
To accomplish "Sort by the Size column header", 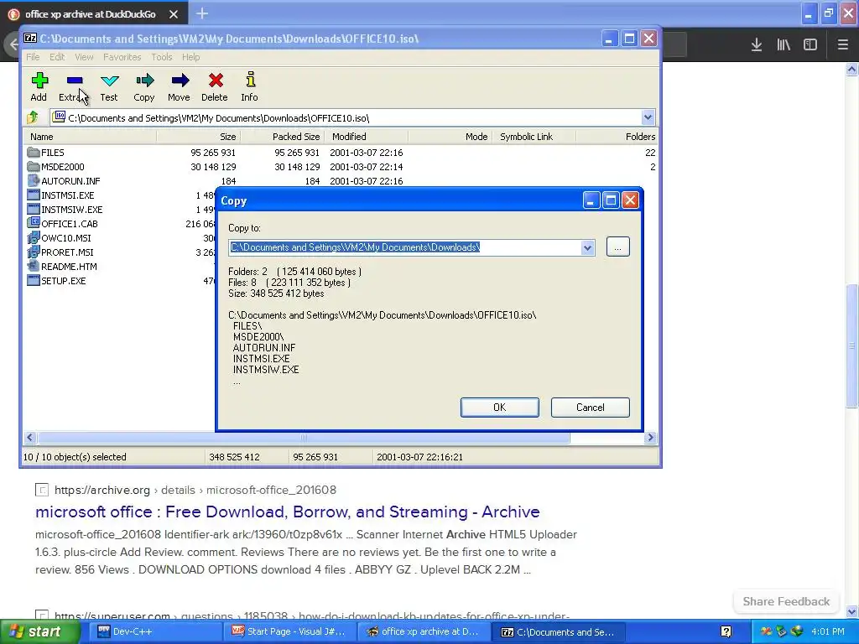I will pyautogui.click(x=198, y=137).
